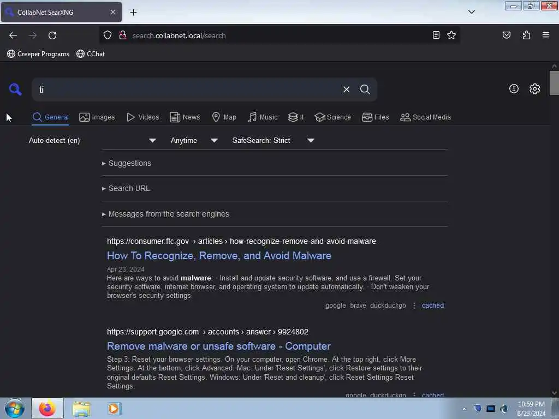Open a new tab with the plus button

click(133, 13)
